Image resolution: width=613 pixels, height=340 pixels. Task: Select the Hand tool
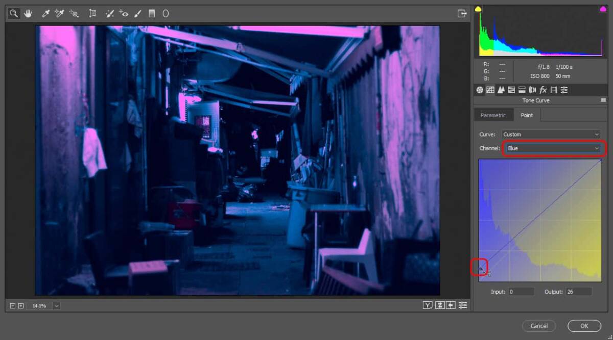[x=28, y=14]
